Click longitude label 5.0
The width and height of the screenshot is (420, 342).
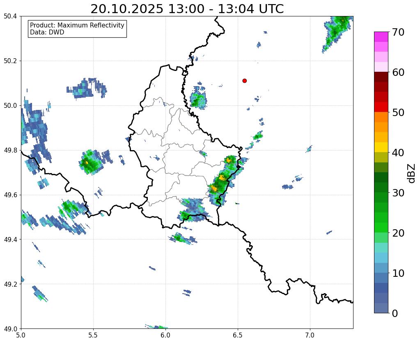click(x=21, y=335)
